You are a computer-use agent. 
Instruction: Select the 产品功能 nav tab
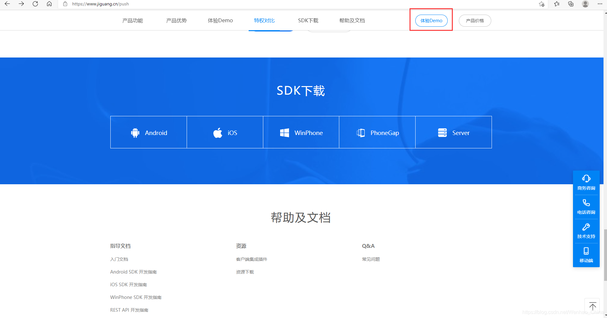133,21
